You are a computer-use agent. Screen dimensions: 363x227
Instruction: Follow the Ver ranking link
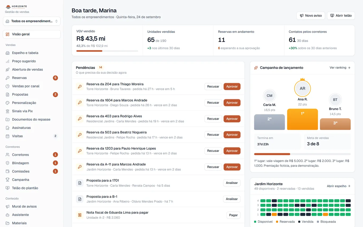(x=340, y=68)
